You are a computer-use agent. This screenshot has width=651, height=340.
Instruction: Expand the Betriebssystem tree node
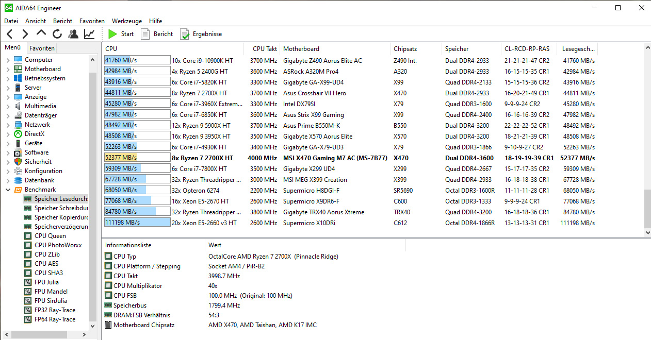click(x=8, y=78)
